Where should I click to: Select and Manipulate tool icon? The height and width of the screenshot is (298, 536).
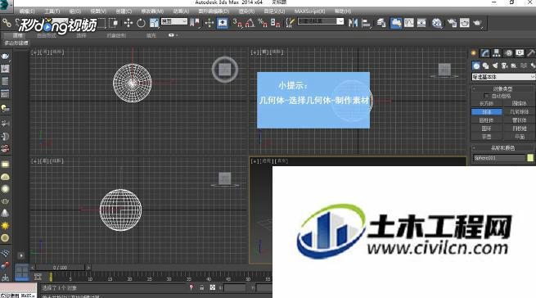209,23
